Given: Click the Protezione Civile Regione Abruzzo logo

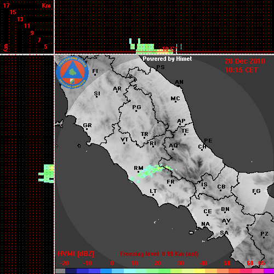Looking at the screenshot, I should click(72, 72).
